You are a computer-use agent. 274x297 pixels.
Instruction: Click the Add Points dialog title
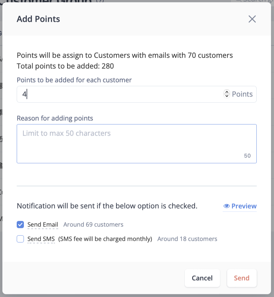(38, 19)
